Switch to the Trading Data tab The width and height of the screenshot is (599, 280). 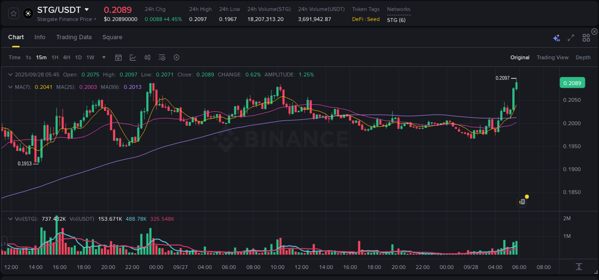[74, 37]
